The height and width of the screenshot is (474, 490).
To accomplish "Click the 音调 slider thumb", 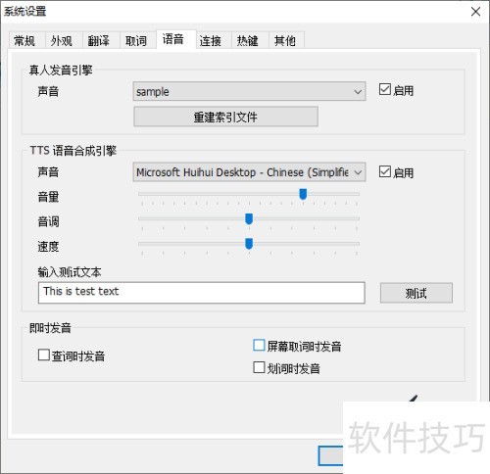I will click(x=249, y=218).
